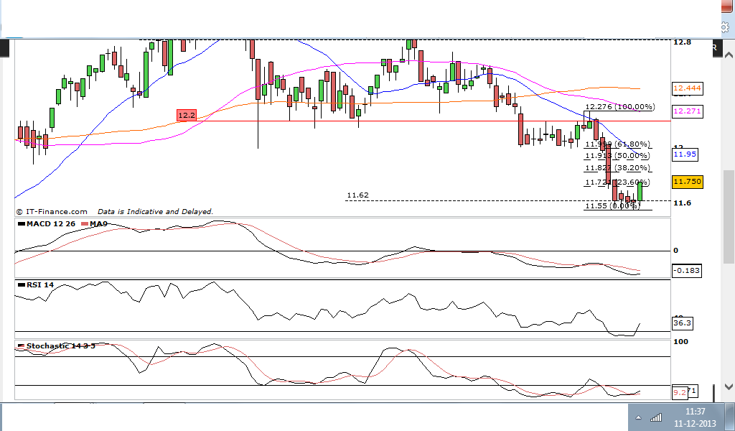
Task: Open the gear settings icon
Action: tap(725, 28)
